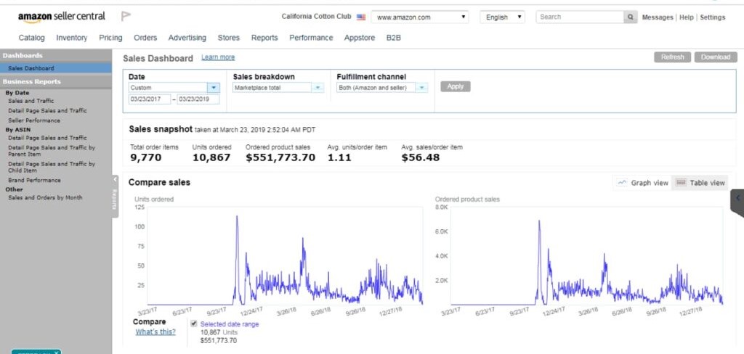Switch to Graph view
Image resolution: width=744 pixels, height=354 pixels.
(x=642, y=183)
